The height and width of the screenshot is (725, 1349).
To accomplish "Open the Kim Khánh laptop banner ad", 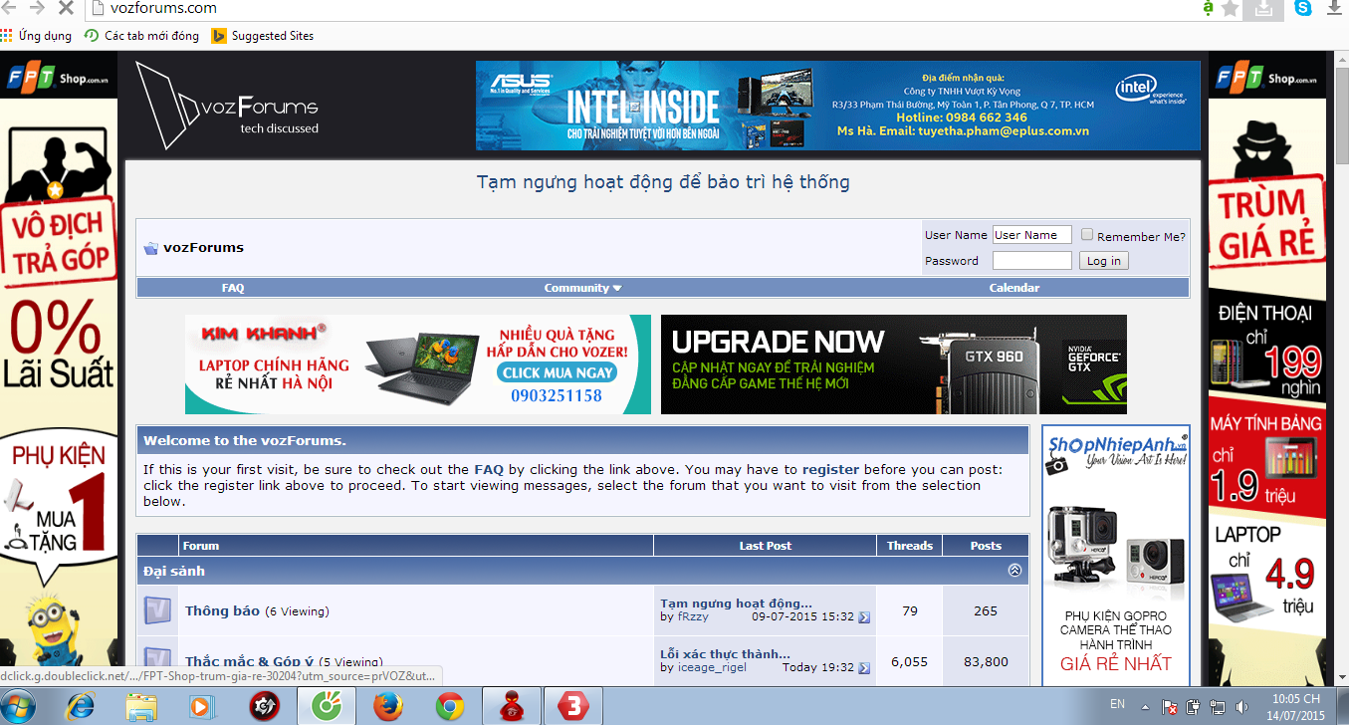I will click(x=418, y=364).
